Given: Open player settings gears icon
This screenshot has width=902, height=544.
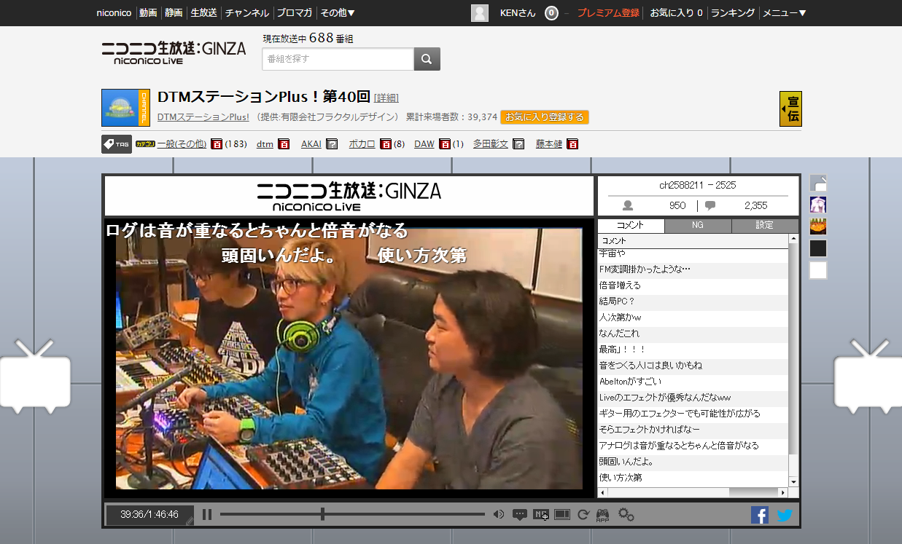Looking at the screenshot, I should [x=626, y=515].
